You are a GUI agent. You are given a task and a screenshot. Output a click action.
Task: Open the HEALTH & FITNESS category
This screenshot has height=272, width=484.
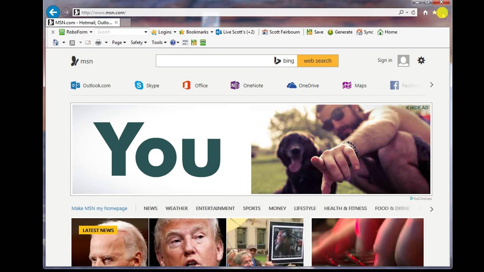(345, 208)
